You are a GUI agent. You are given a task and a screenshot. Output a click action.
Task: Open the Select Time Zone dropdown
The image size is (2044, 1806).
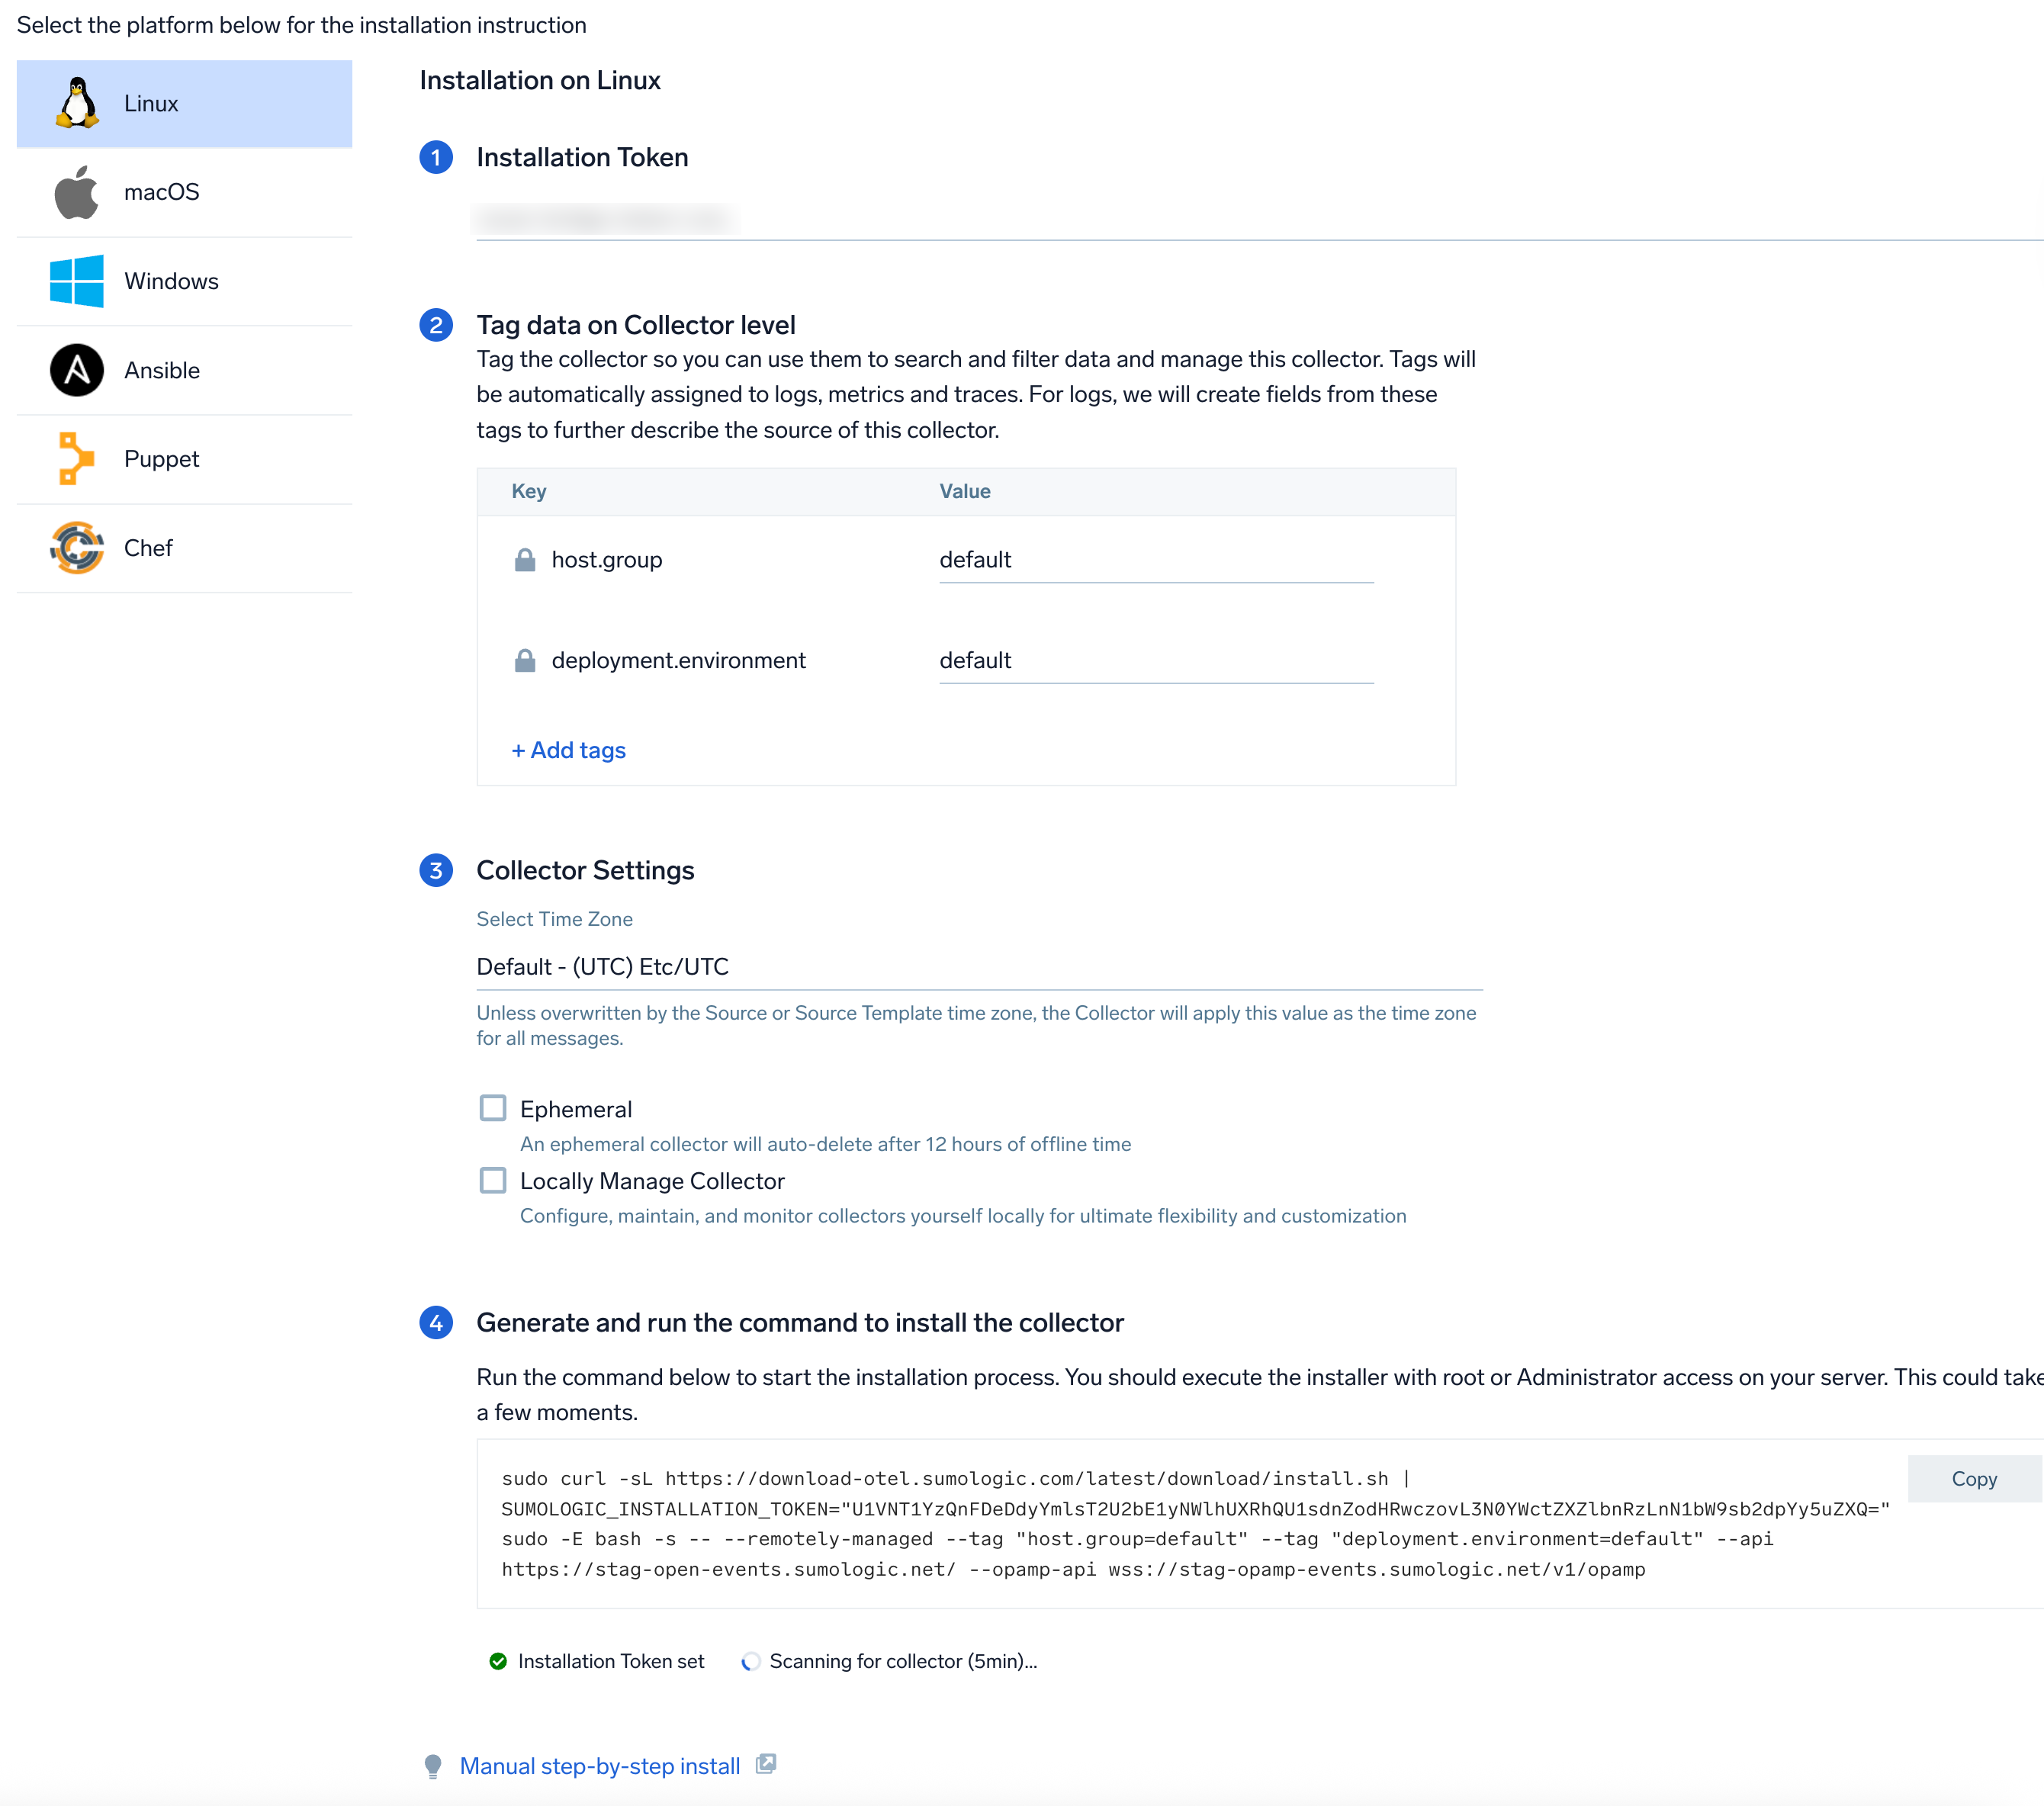978,967
